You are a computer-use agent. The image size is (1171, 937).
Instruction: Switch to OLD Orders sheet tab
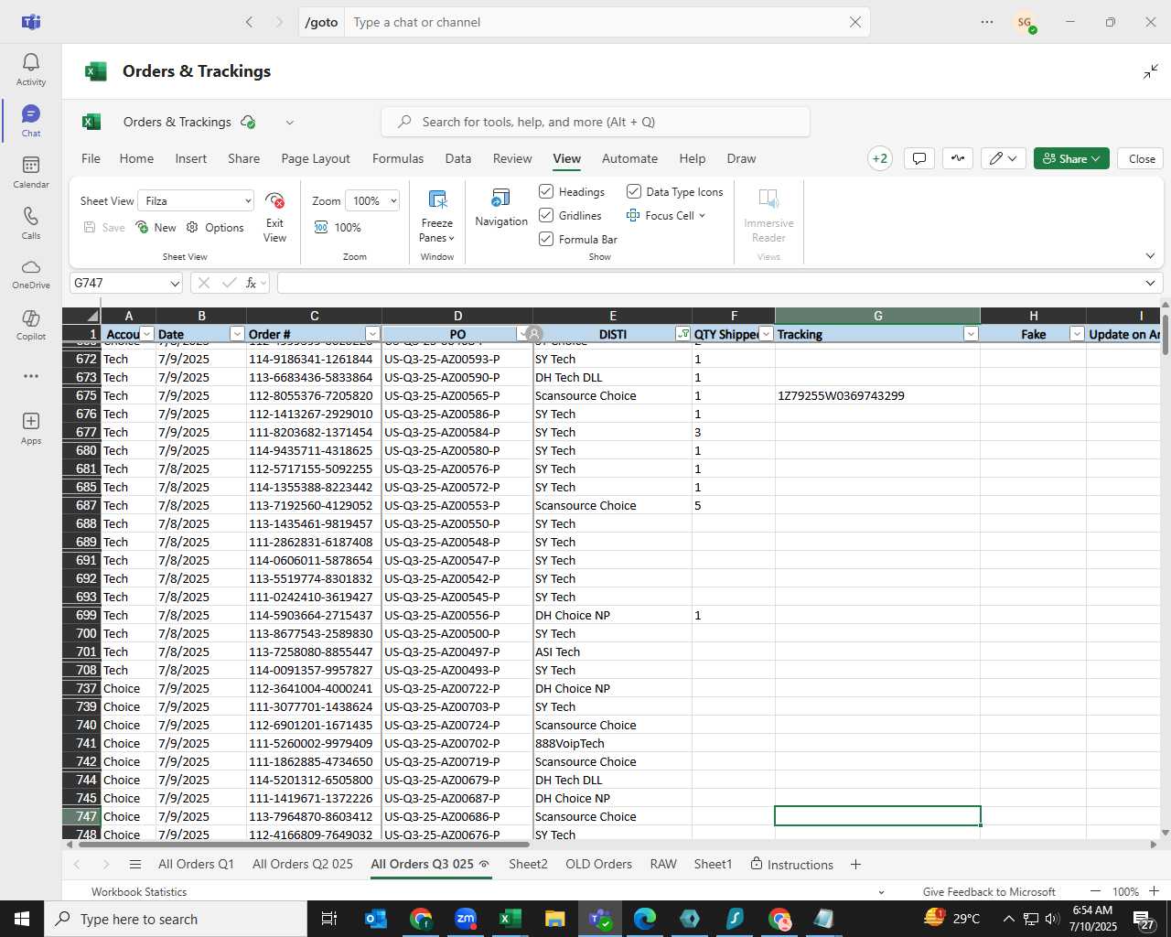point(598,865)
